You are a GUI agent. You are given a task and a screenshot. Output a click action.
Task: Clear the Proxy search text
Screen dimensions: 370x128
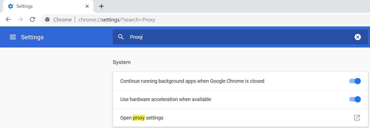[357, 37]
